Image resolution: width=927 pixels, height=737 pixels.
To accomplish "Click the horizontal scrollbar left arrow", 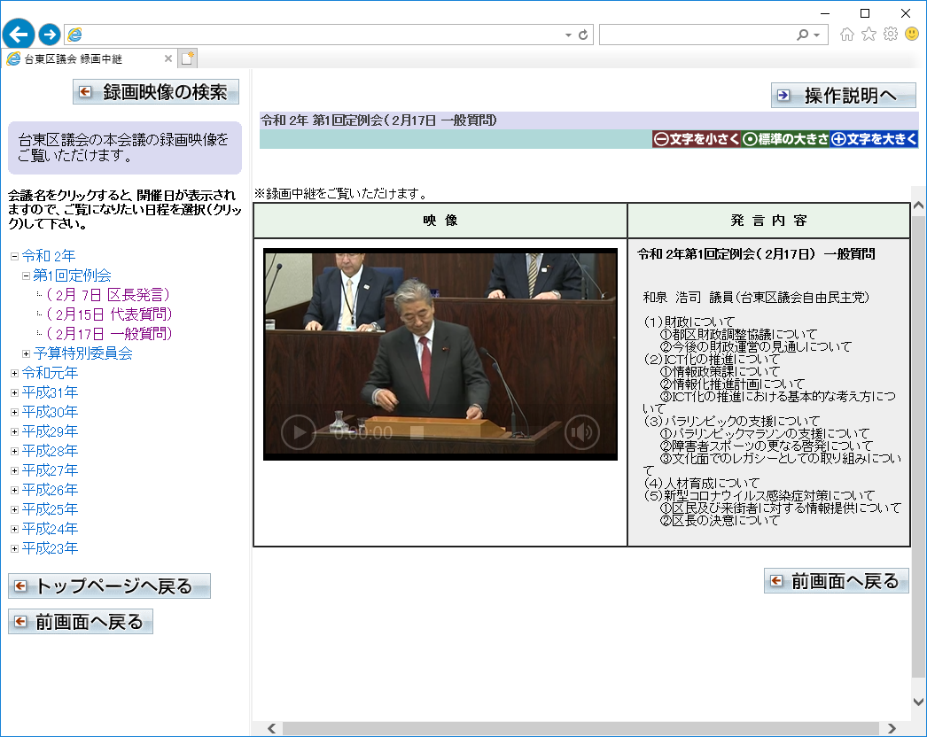I will [x=271, y=729].
